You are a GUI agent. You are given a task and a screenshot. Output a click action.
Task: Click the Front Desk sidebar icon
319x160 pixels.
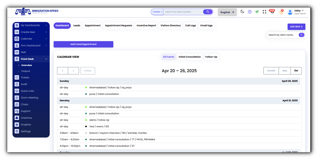[17, 59]
